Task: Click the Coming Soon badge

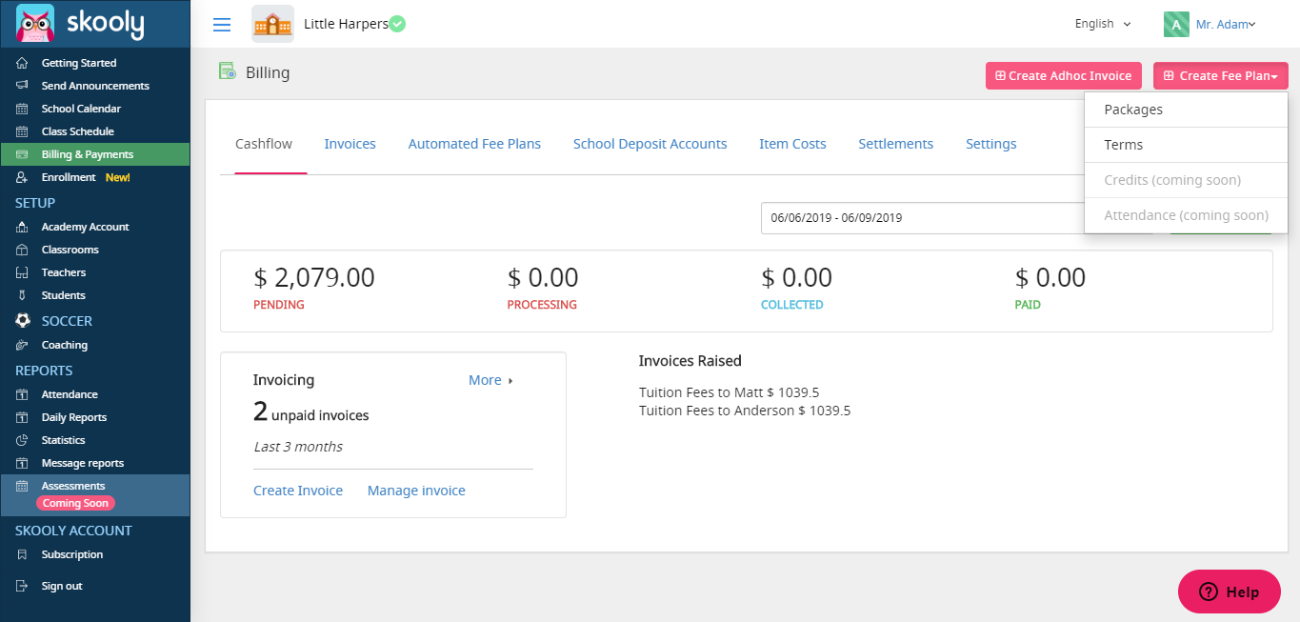Action: click(75, 503)
